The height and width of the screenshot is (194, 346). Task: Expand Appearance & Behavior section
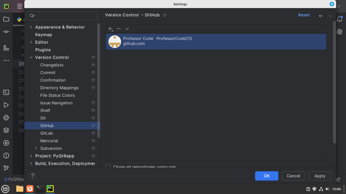click(31, 27)
